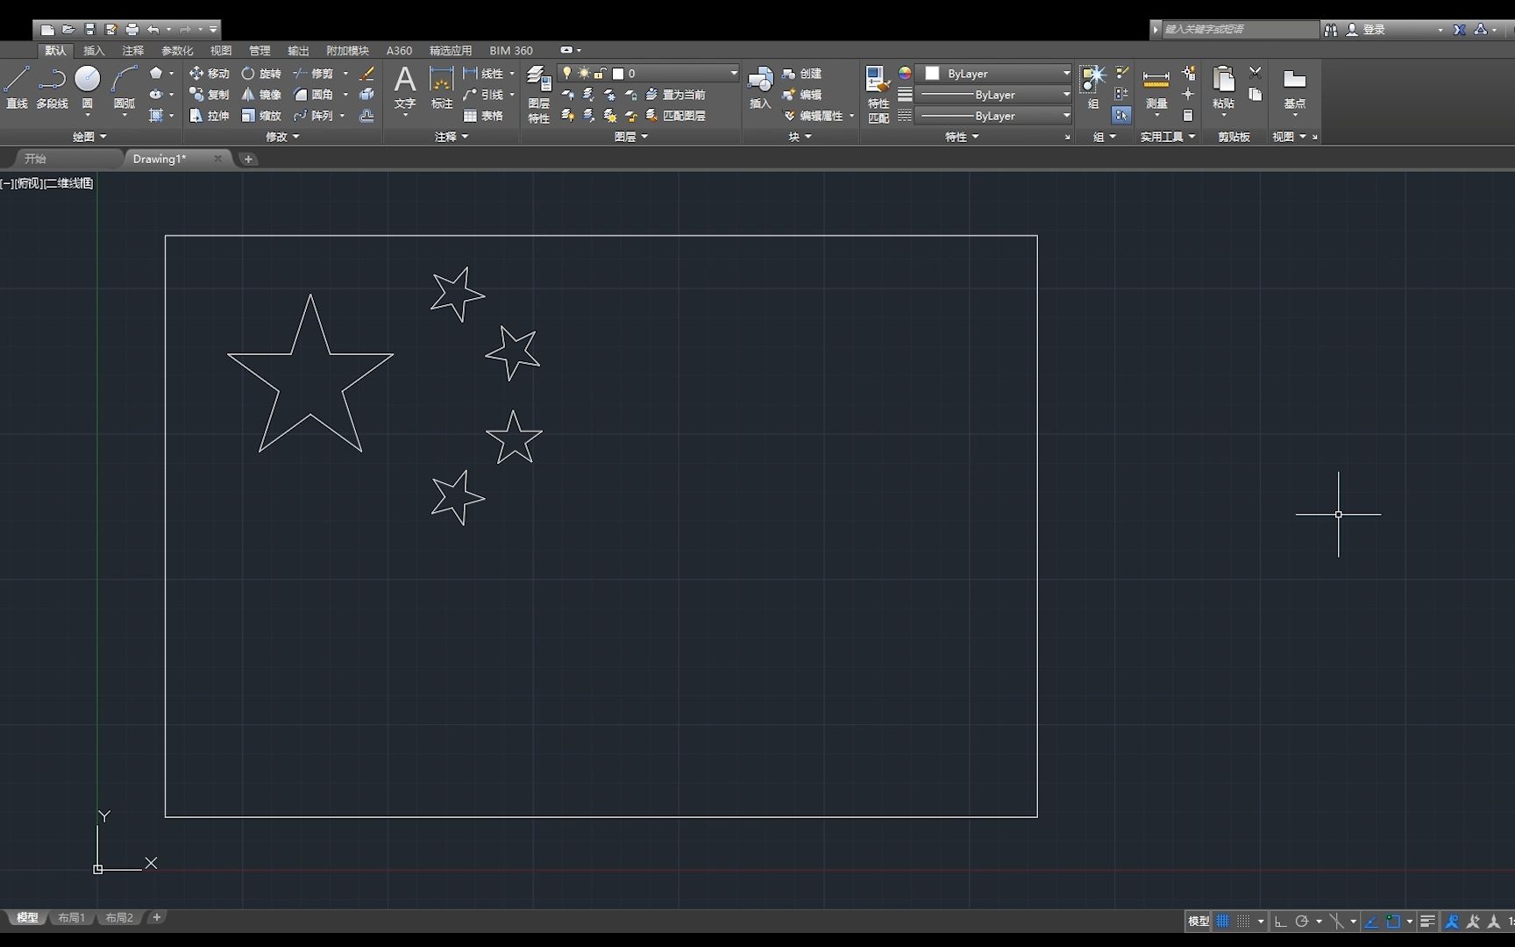Image resolution: width=1515 pixels, height=947 pixels.
Task: Toggle lineweight display in status bar
Action: click(x=1428, y=921)
